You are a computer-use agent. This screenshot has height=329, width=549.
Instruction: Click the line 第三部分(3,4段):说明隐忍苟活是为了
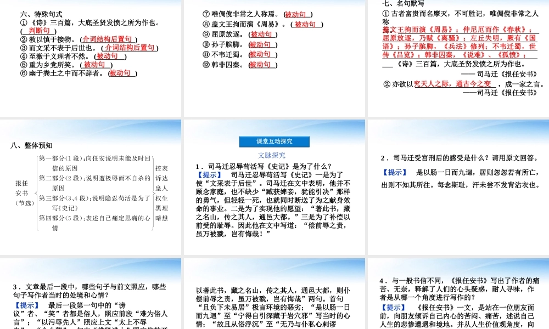click(x=94, y=198)
